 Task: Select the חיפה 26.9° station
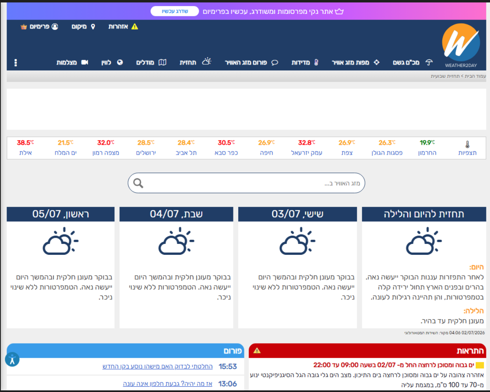tap(266, 148)
